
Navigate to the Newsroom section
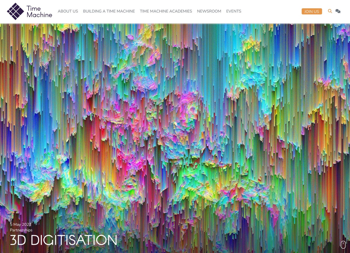[x=209, y=11]
